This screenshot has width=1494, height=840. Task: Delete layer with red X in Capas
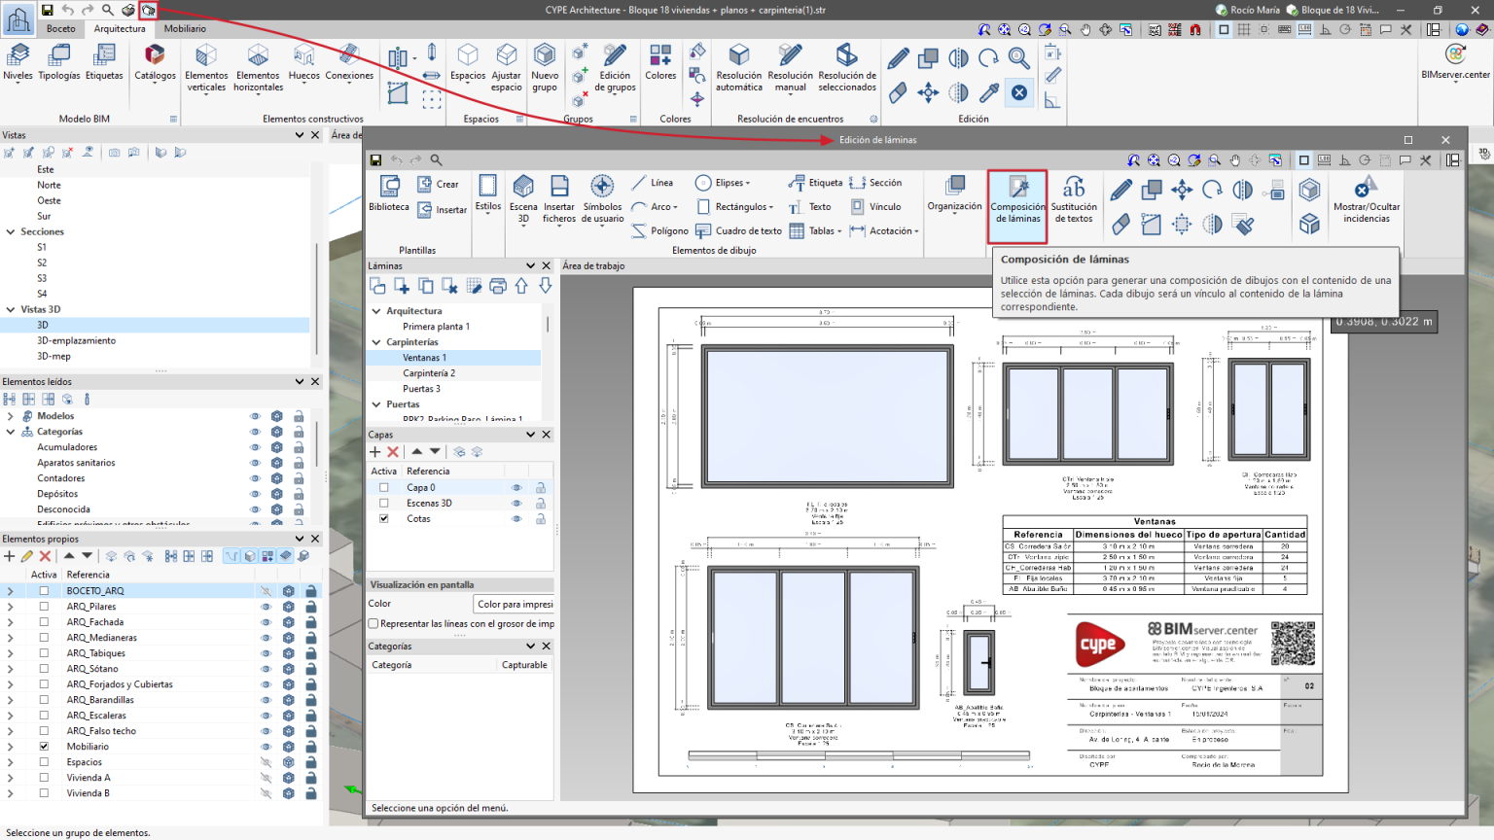pos(393,452)
